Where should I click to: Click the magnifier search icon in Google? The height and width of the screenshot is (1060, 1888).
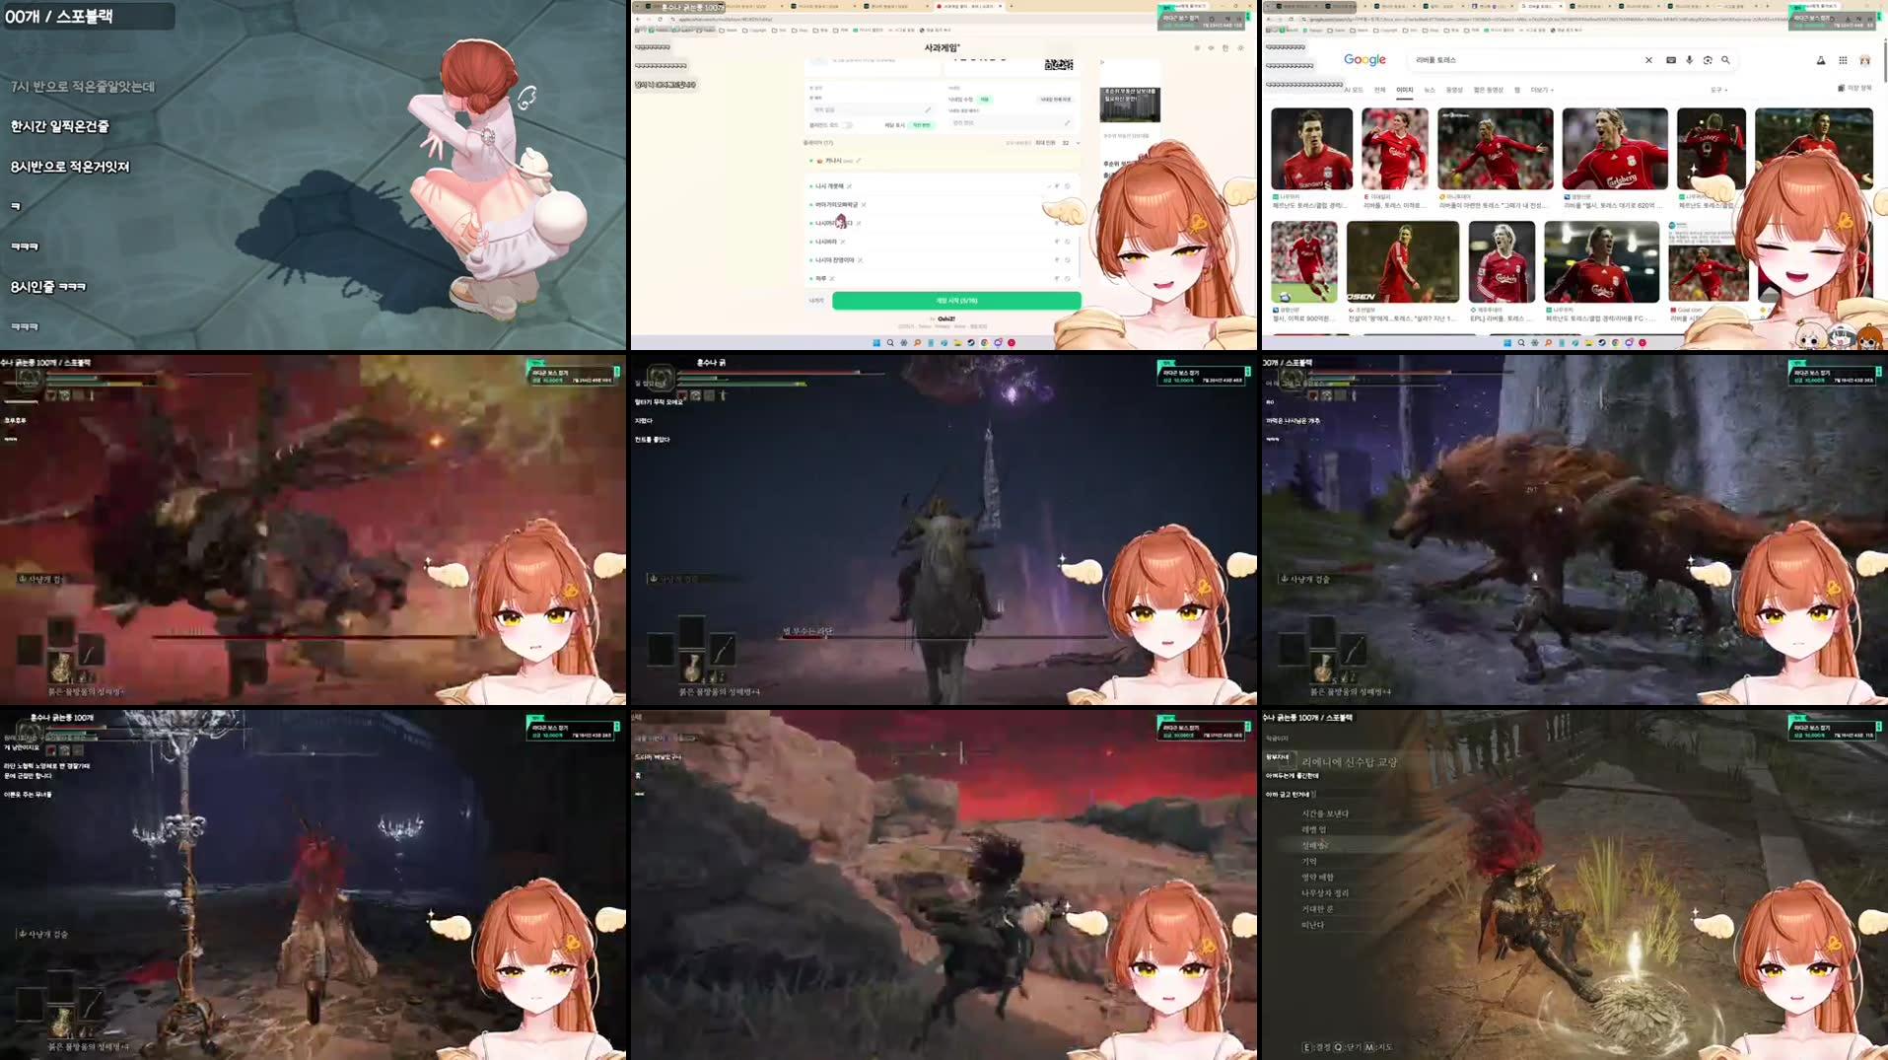(1725, 60)
